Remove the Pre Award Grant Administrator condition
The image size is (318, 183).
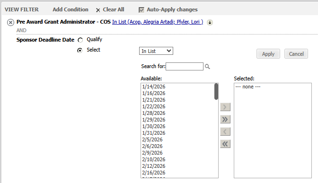tap(10, 22)
